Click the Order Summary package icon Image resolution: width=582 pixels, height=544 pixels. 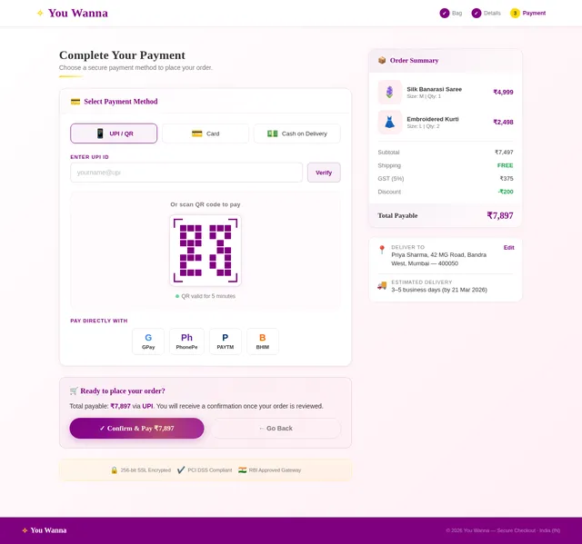click(x=382, y=61)
